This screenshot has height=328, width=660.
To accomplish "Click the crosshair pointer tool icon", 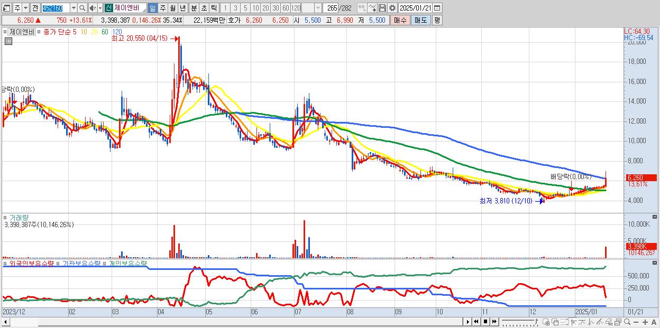I will pyautogui.click(x=573, y=322).
